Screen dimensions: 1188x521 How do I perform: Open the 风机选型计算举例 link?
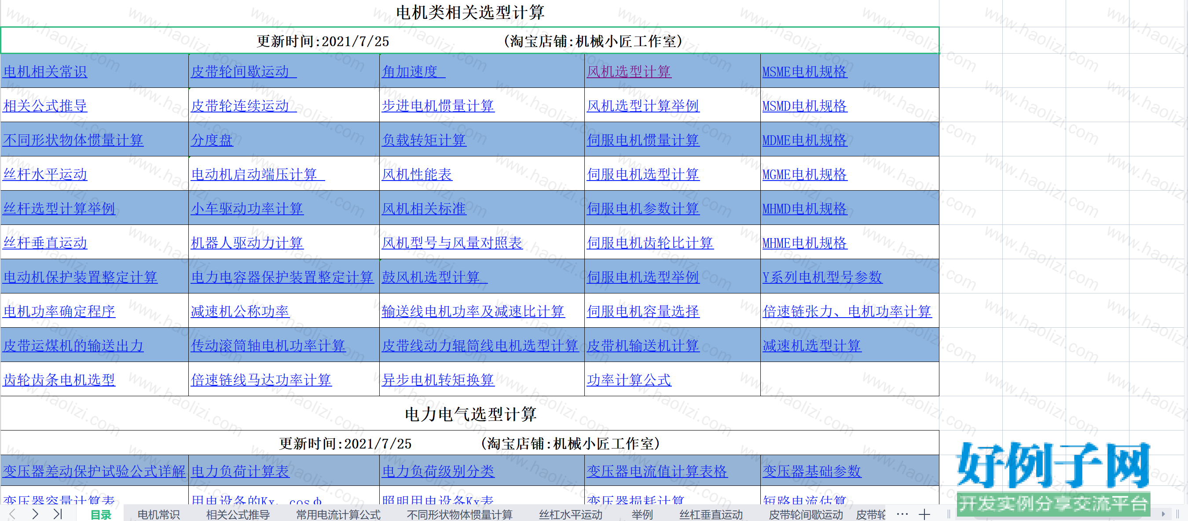[643, 106]
